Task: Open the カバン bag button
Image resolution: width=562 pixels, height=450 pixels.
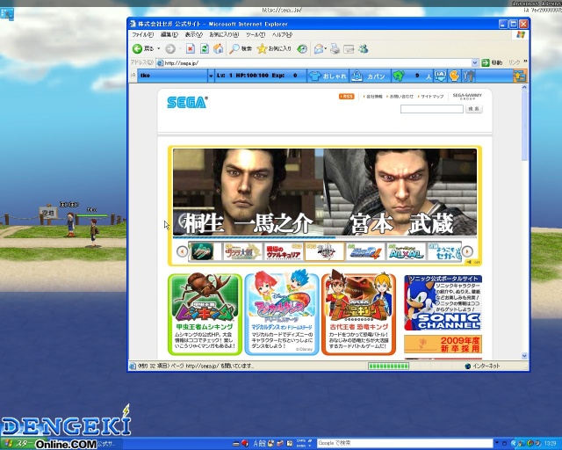Action: [370, 76]
